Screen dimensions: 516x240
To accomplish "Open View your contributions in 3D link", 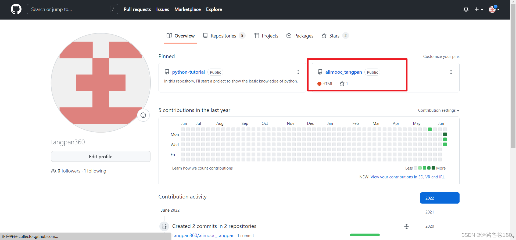I will point(408,177).
